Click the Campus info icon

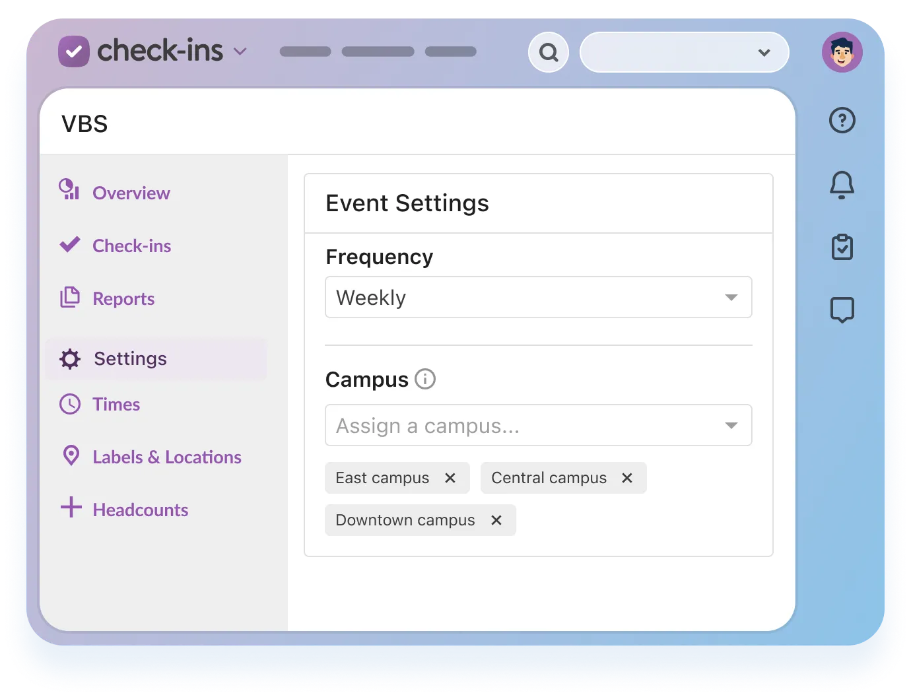[425, 380]
